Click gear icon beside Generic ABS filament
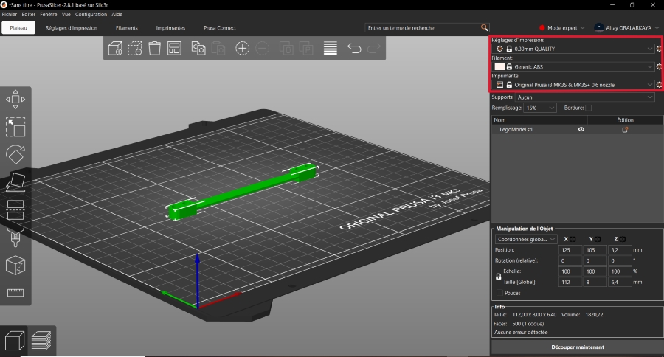The image size is (664, 357). (659, 66)
